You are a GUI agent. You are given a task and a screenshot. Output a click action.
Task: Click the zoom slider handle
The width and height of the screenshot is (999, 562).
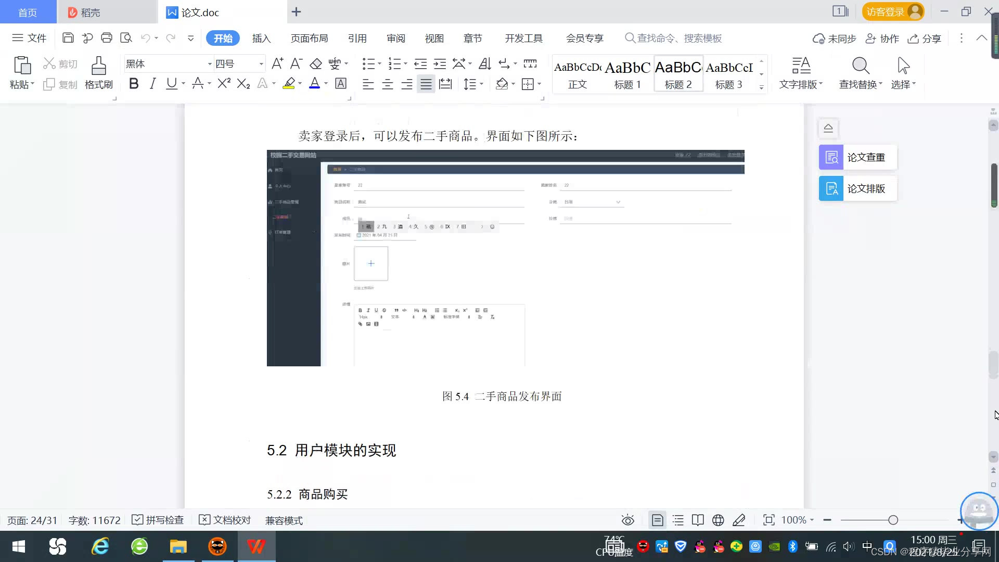pyautogui.click(x=893, y=520)
